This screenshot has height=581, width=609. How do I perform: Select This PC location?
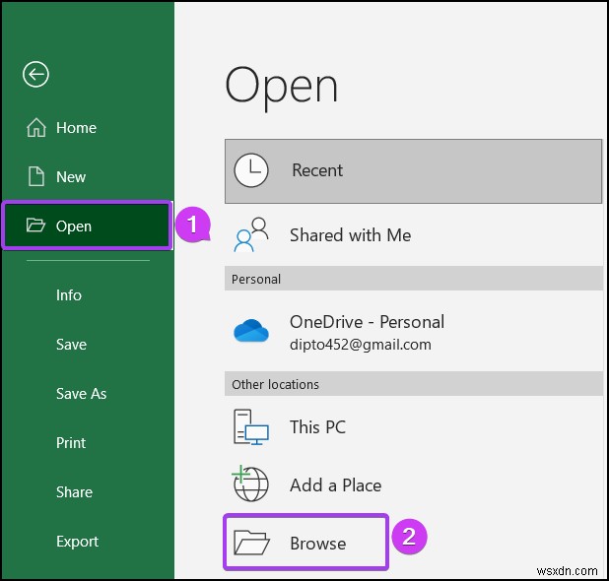(413, 427)
